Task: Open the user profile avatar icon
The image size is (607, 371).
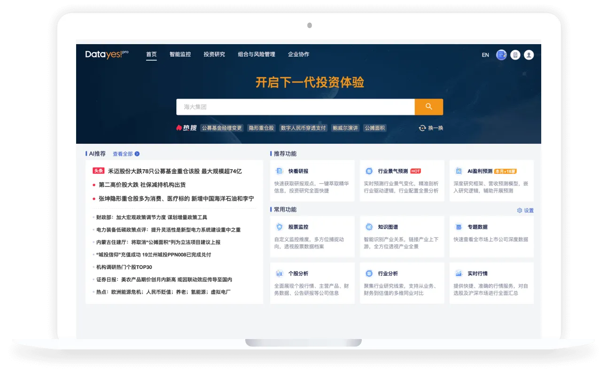Action: tap(529, 55)
